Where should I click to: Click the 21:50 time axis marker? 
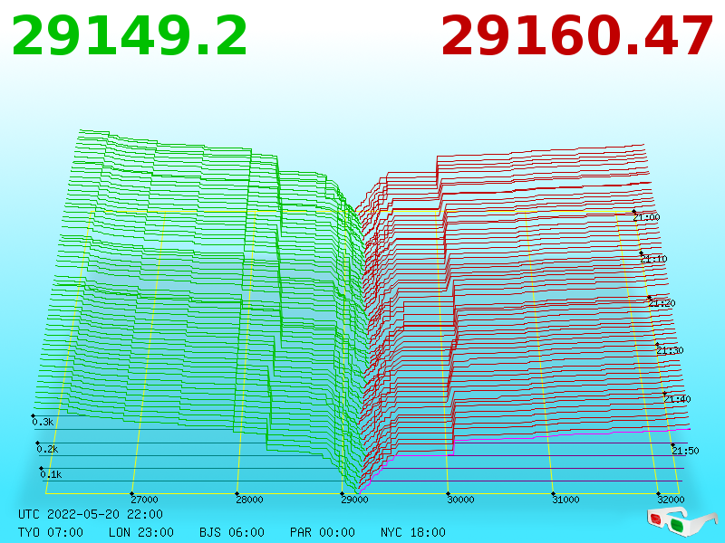[685, 451]
